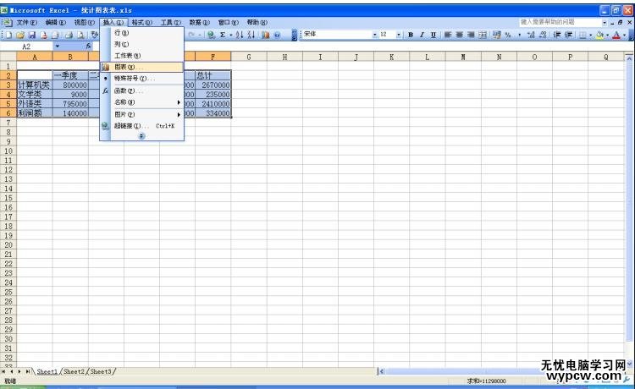Viewport: 635px width, 389px height.
Task: Click the Center alignment icon
Action: coord(459,35)
